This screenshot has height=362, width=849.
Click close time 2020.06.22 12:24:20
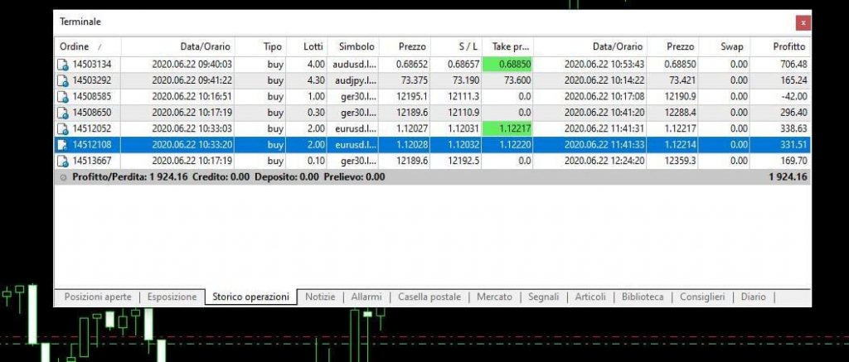pos(604,161)
